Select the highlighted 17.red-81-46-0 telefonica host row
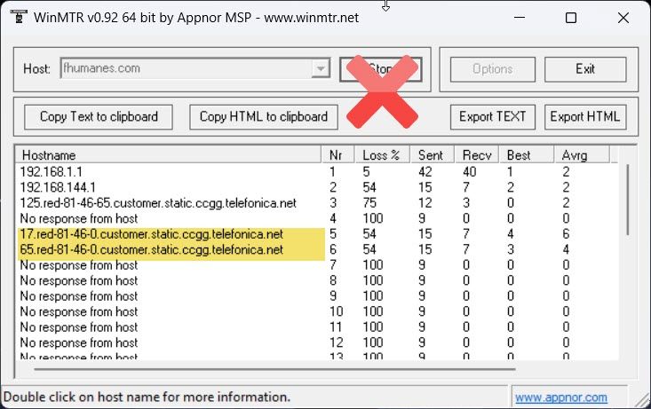651x409 pixels. (151, 234)
